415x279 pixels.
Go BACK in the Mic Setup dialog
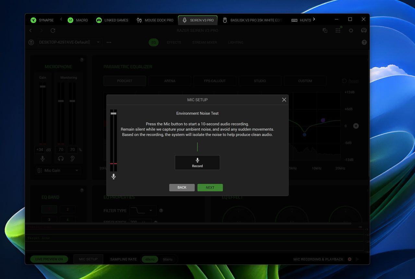[x=182, y=188]
